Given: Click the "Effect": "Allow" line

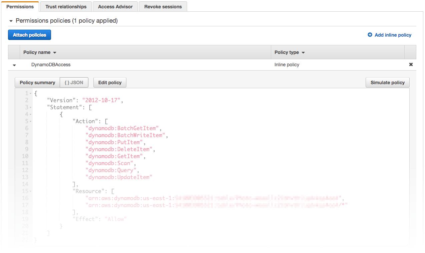Looking at the screenshot, I should pyautogui.click(x=100, y=219).
